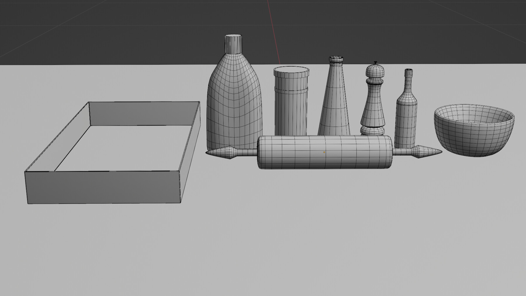Click the front wall of the tray

tap(102, 187)
